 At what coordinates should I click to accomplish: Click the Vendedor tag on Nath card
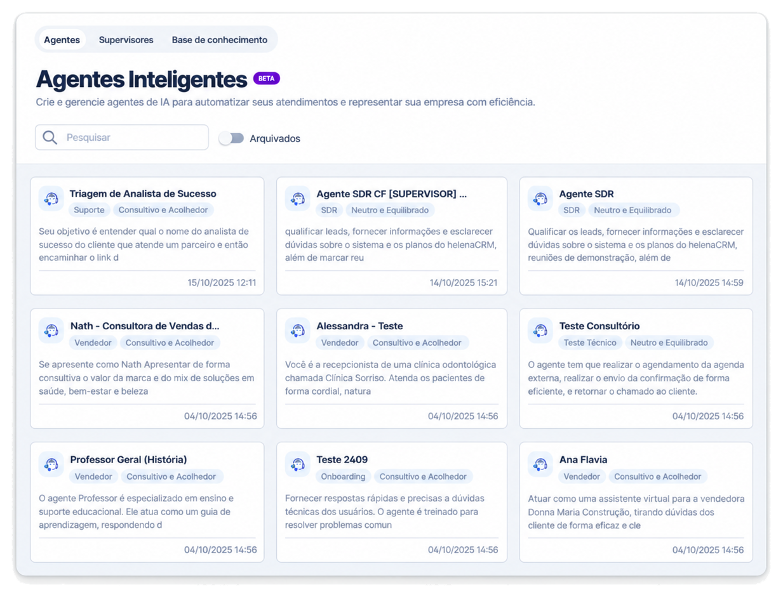[x=93, y=343]
